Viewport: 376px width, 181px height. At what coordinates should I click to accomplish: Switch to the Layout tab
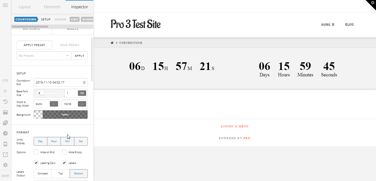click(x=25, y=7)
